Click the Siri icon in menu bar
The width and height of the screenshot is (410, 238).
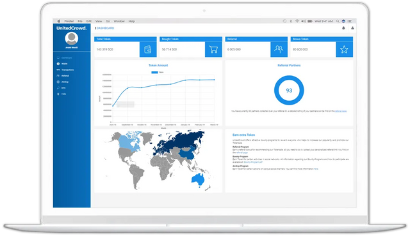[343, 21]
